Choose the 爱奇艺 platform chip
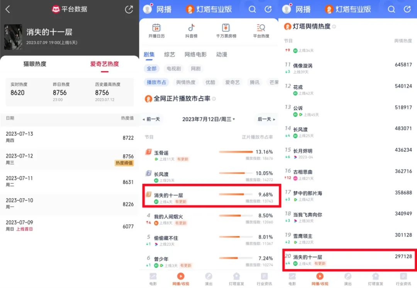The height and width of the screenshot is (288, 417). pos(232,82)
